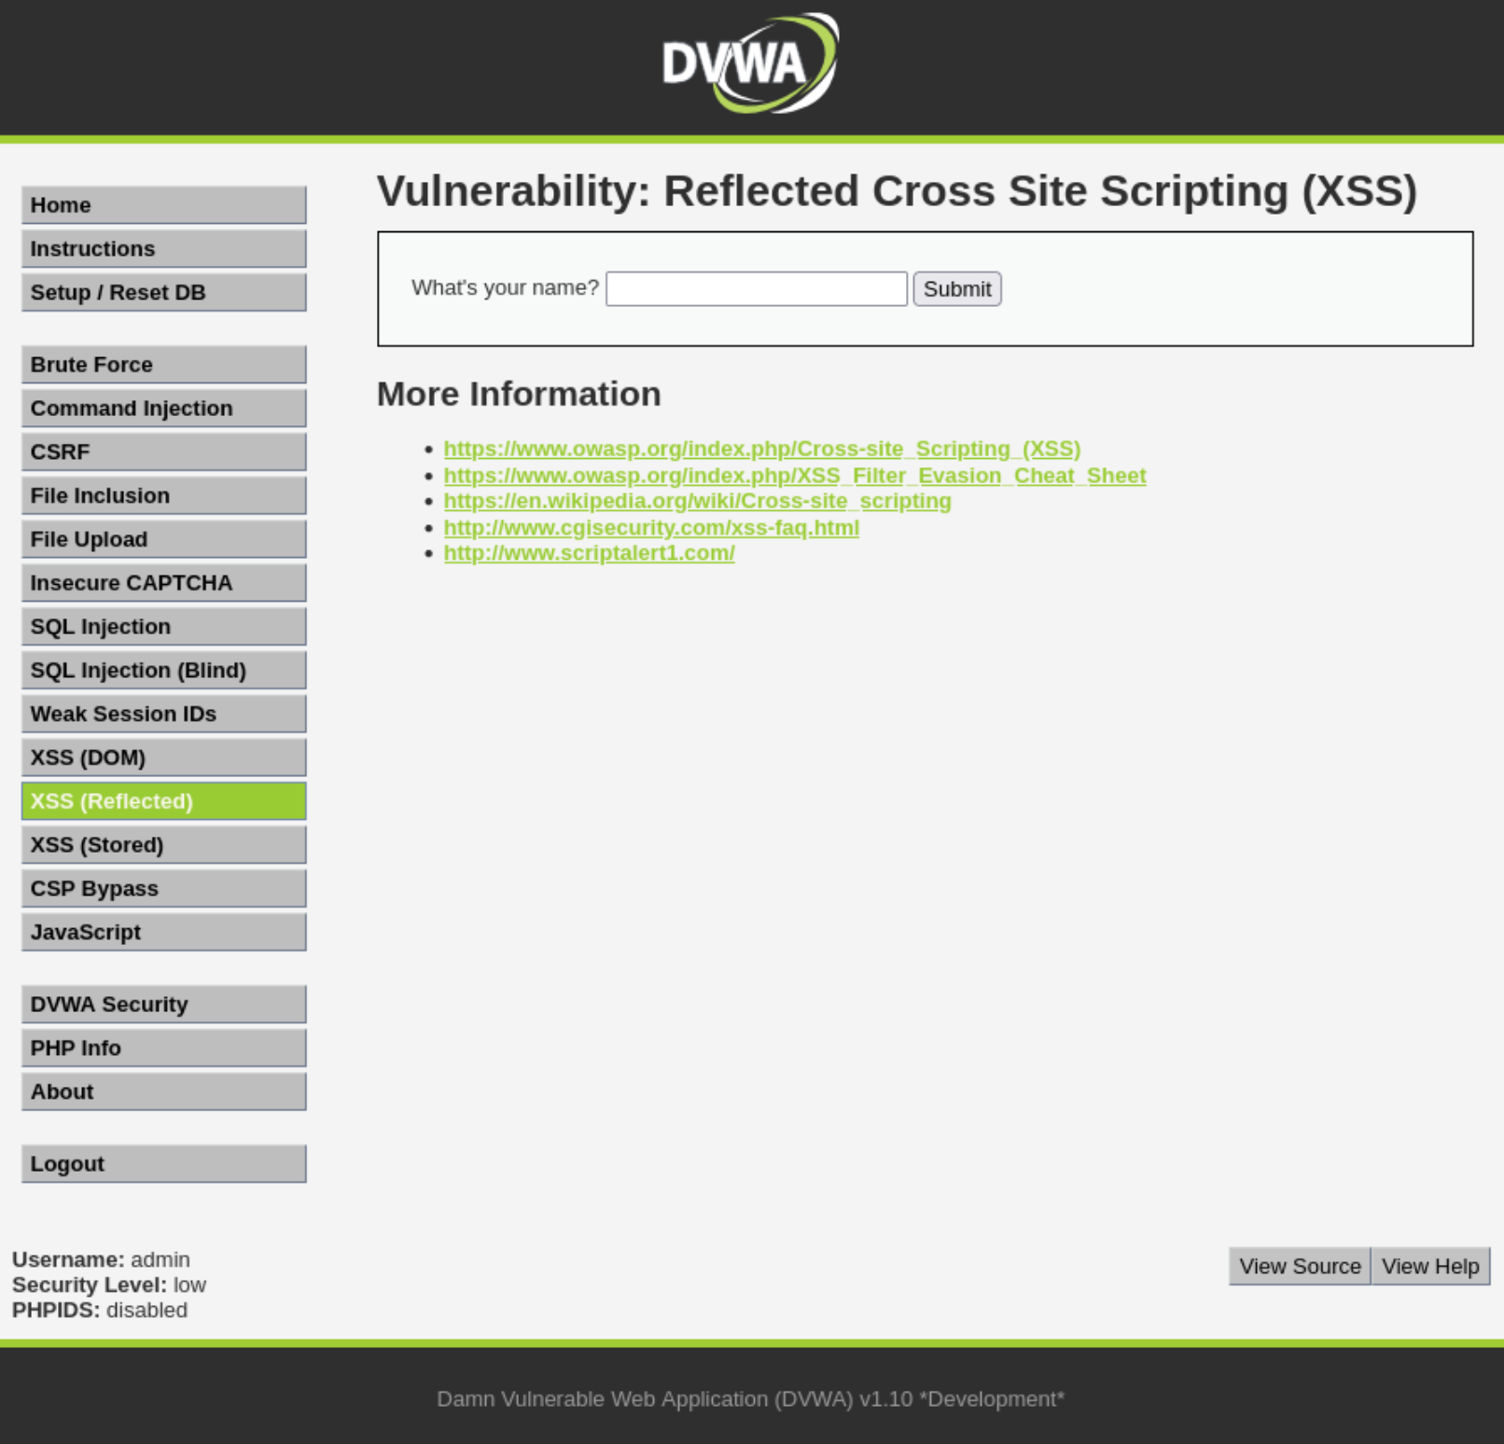This screenshot has width=1504, height=1444.
Task: Open the cgisecurity.com xss-faq link
Action: pos(651,528)
